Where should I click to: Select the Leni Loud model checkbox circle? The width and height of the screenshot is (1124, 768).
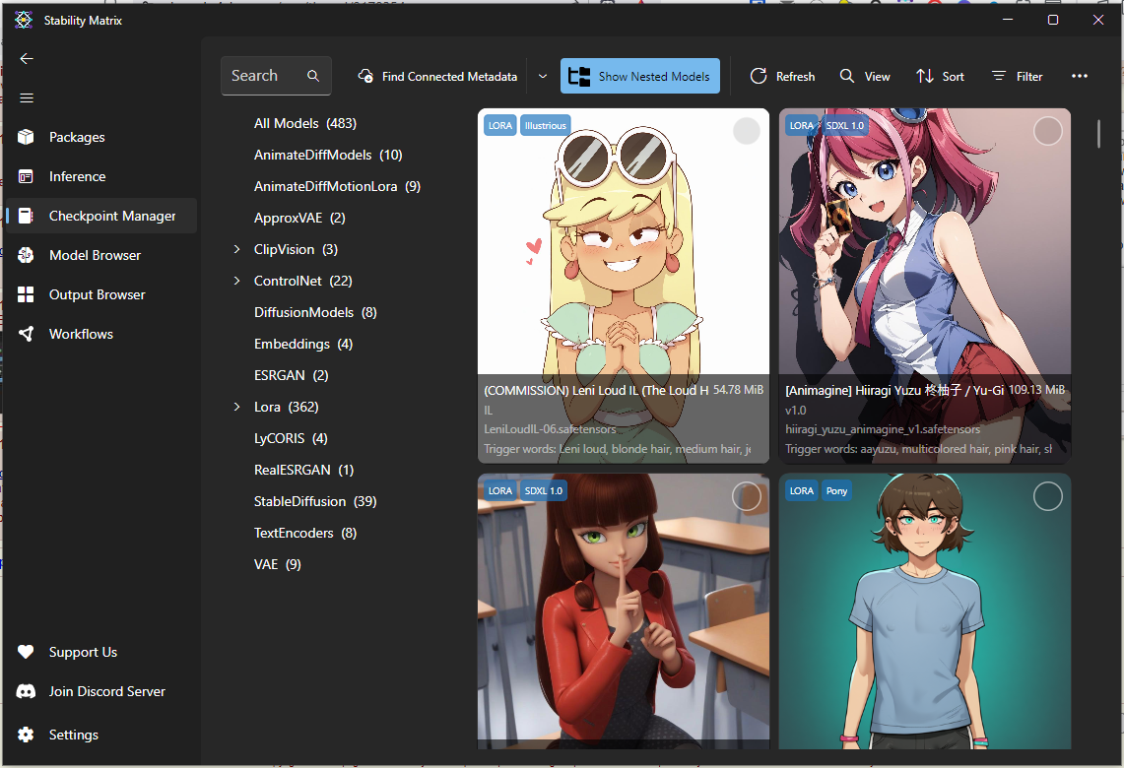[x=747, y=131]
